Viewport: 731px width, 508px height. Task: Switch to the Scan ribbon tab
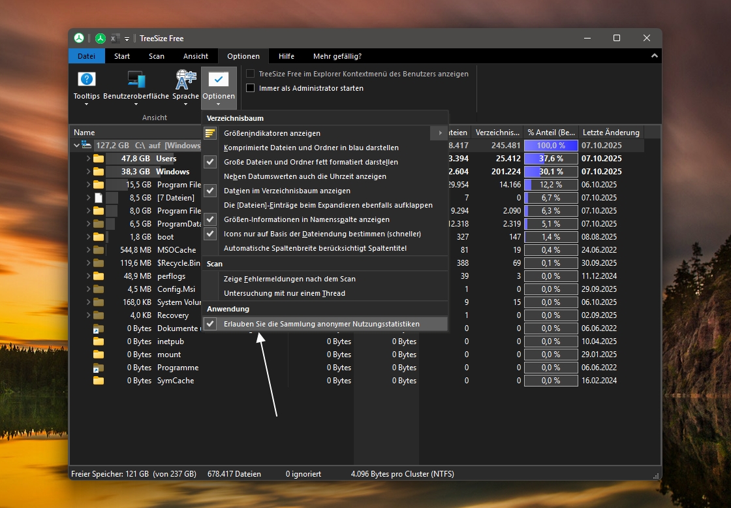(157, 56)
